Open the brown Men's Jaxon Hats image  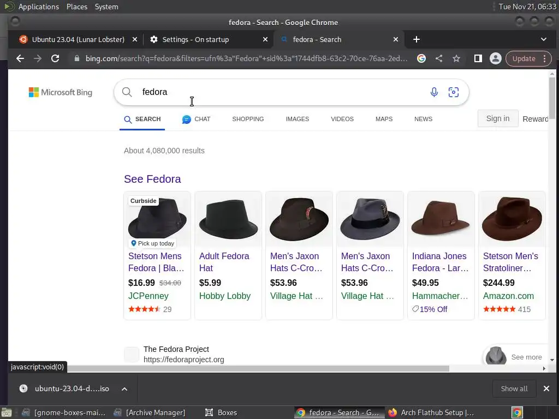coord(299,219)
